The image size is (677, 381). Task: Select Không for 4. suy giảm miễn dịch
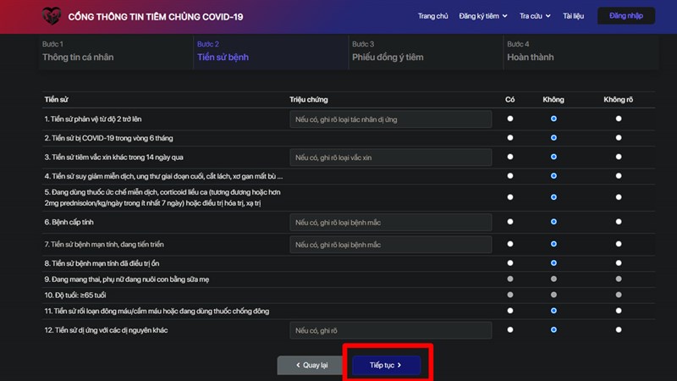click(553, 176)
